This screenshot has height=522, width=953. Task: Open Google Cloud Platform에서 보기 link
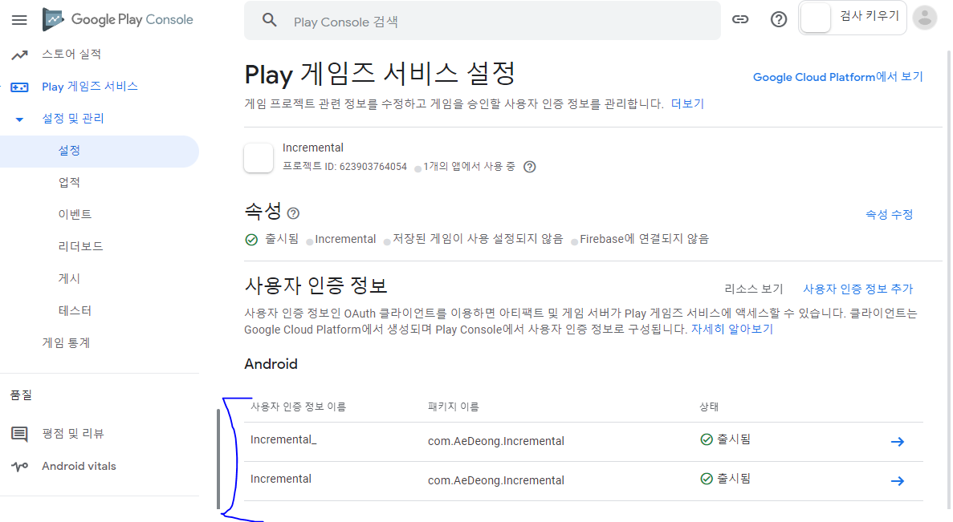838,77
